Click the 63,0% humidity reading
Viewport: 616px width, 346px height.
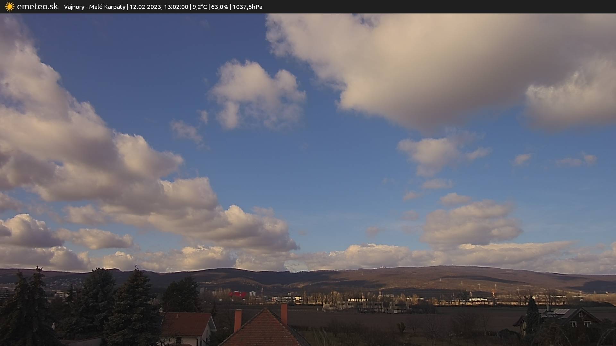tap(219, 7)
